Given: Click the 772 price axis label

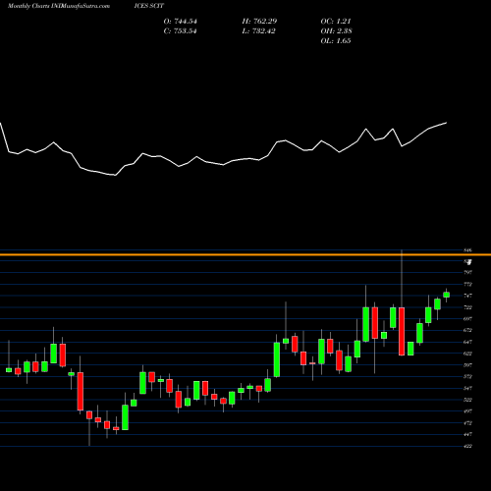Looking at the screenshot, I should (467, 284).
